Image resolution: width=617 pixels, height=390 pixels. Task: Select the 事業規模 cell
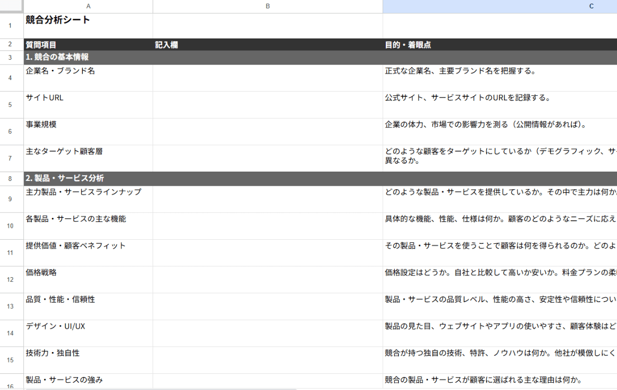(x=88, y=132)
